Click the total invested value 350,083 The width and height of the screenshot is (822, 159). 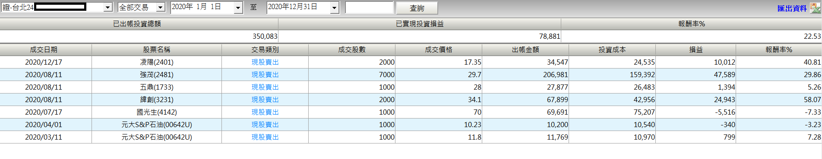[x=265, y=37]
